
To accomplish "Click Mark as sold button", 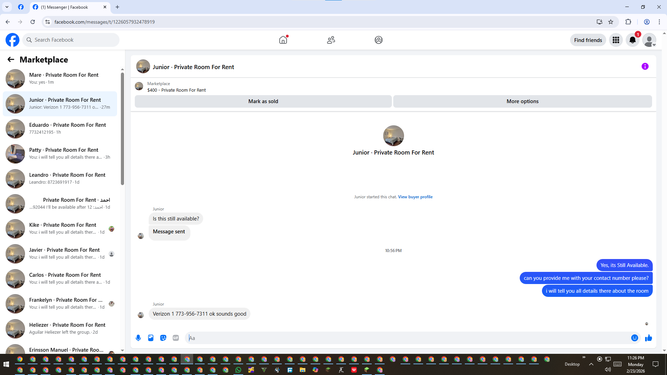I will click(263, 101).
